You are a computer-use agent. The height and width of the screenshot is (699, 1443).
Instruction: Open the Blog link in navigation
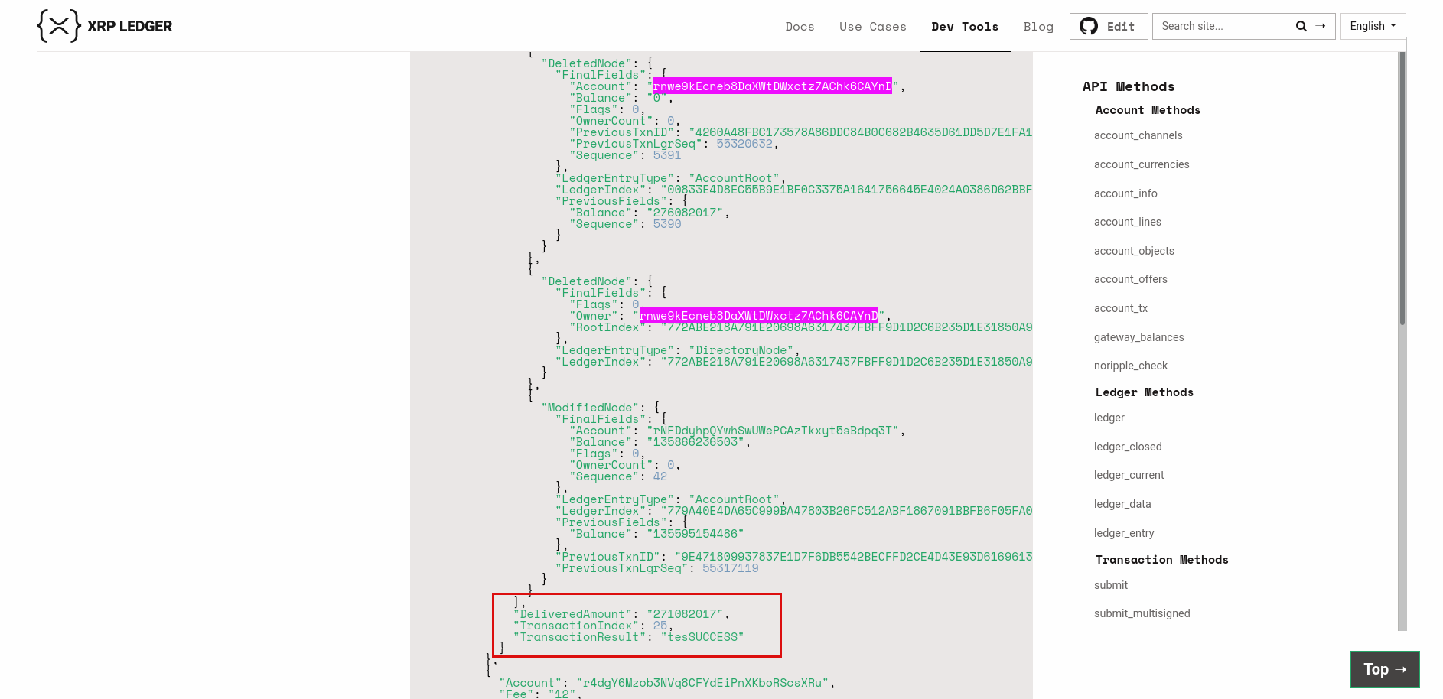click(1038, 27)
